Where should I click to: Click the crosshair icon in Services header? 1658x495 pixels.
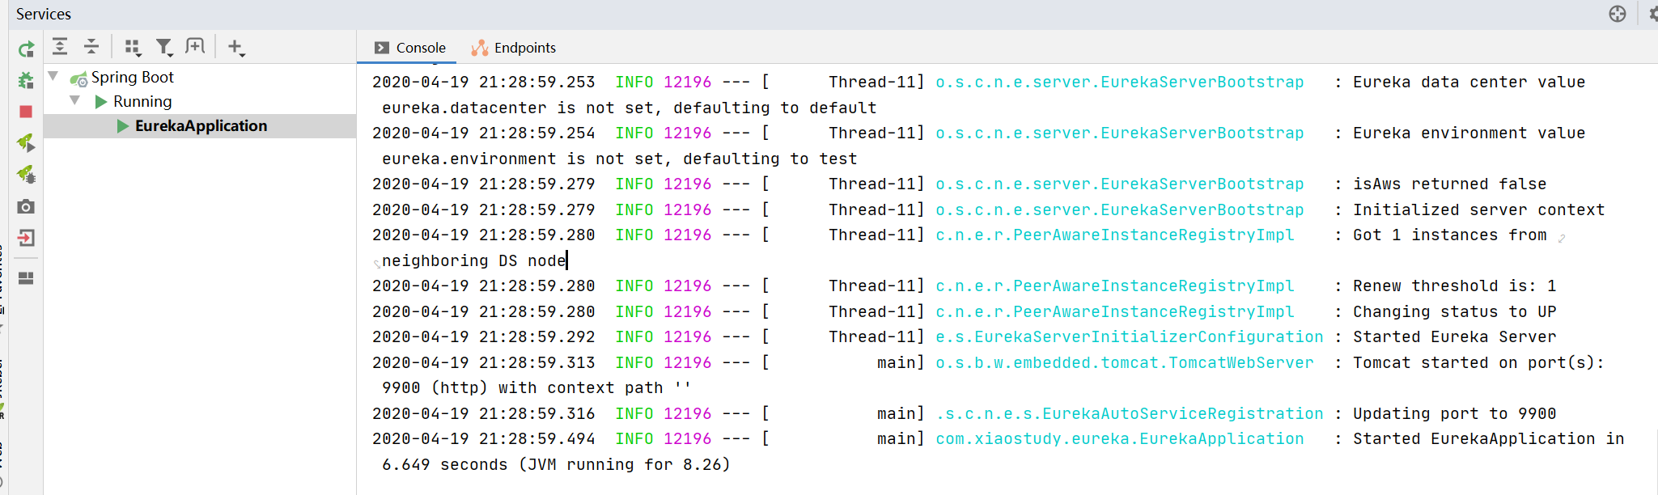1618,13
